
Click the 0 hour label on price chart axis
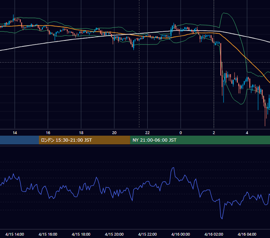coord(181,133)
